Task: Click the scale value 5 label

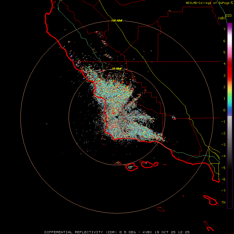Action: click(224, 52)
